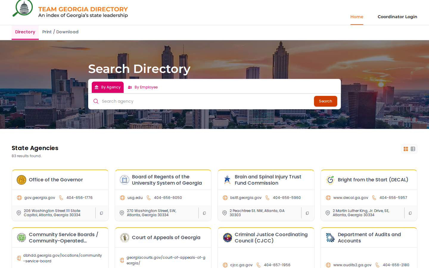Open bsitf.georgia.gov website link
Image resolution: width=429 pixels, height=268 pixels.
(x=246, y=198)
